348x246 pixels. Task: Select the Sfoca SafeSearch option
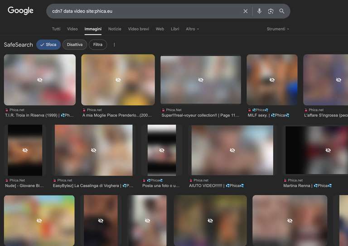(x=48, y=44)
